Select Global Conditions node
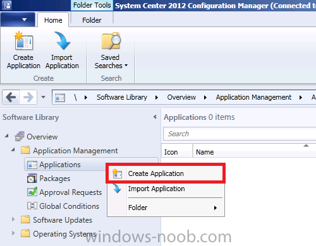 pyautogui.click(x=69, y=206)
